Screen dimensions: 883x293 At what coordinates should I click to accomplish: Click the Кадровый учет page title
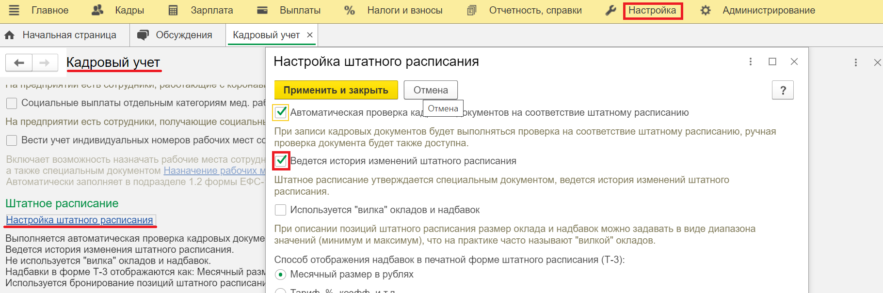click(113, 62)
